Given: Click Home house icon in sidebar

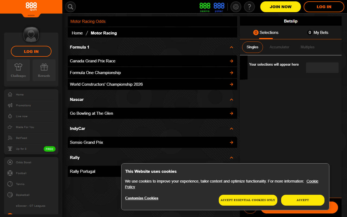Looking at the screenshot, I should click(x=10, y=95).
